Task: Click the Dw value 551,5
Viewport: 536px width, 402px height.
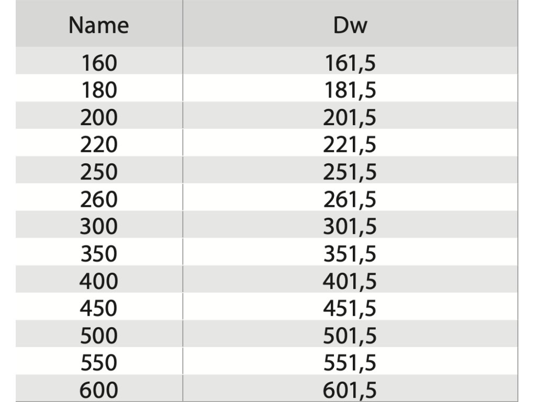Action: (350, 363)
